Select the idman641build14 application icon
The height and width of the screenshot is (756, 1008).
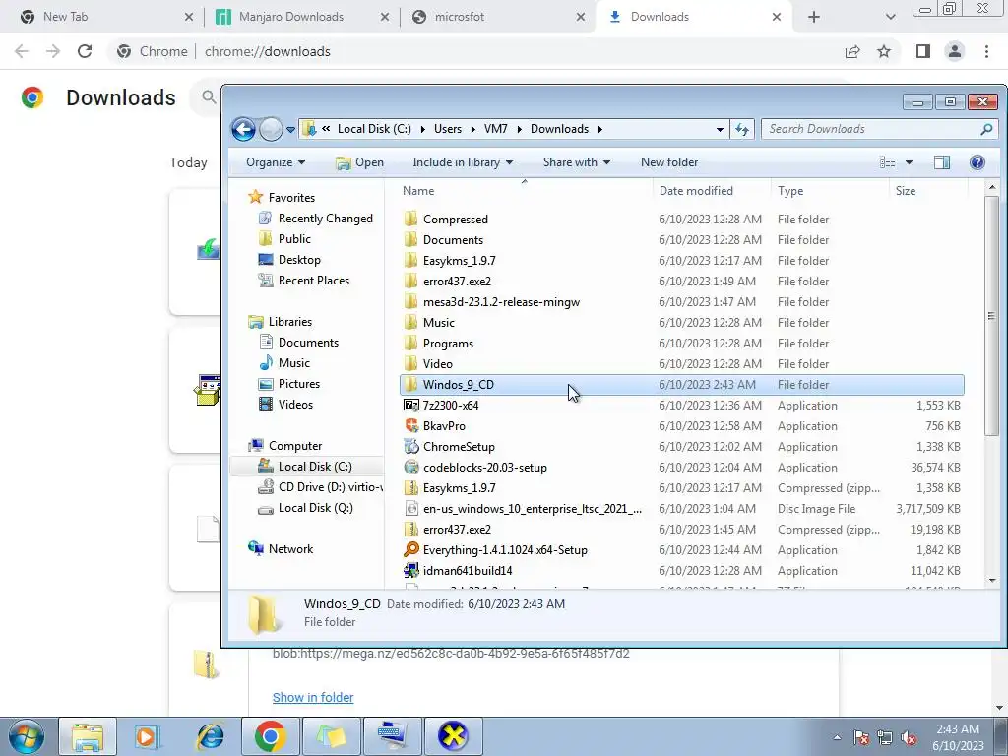click(410, 570)
